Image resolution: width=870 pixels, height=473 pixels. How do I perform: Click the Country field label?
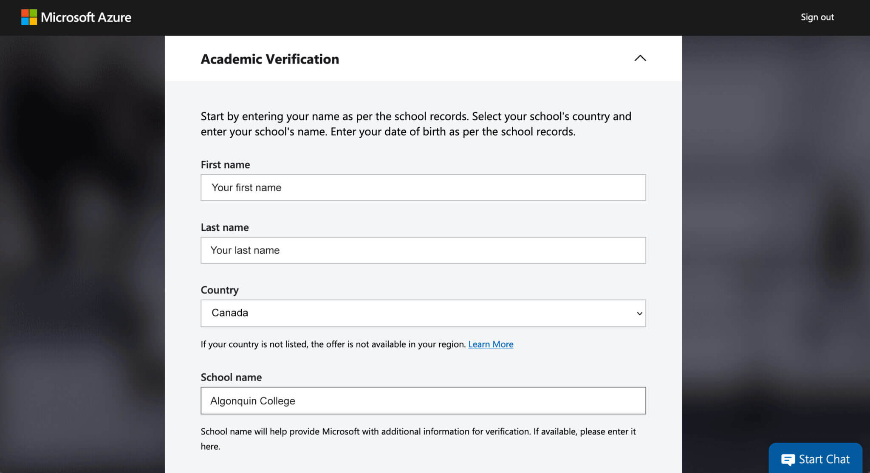(219, 290)
